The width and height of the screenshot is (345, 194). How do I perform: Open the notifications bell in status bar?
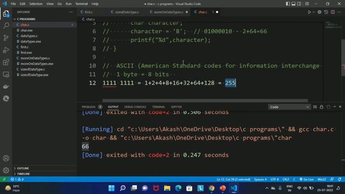340,179
